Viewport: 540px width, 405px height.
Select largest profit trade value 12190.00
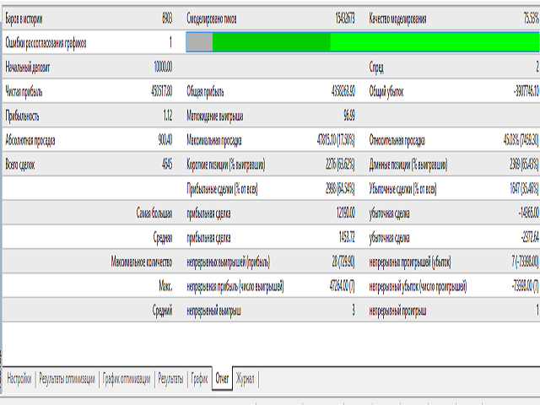(x=345, y=213)
